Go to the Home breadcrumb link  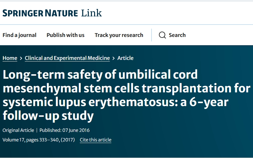point(10,58)
